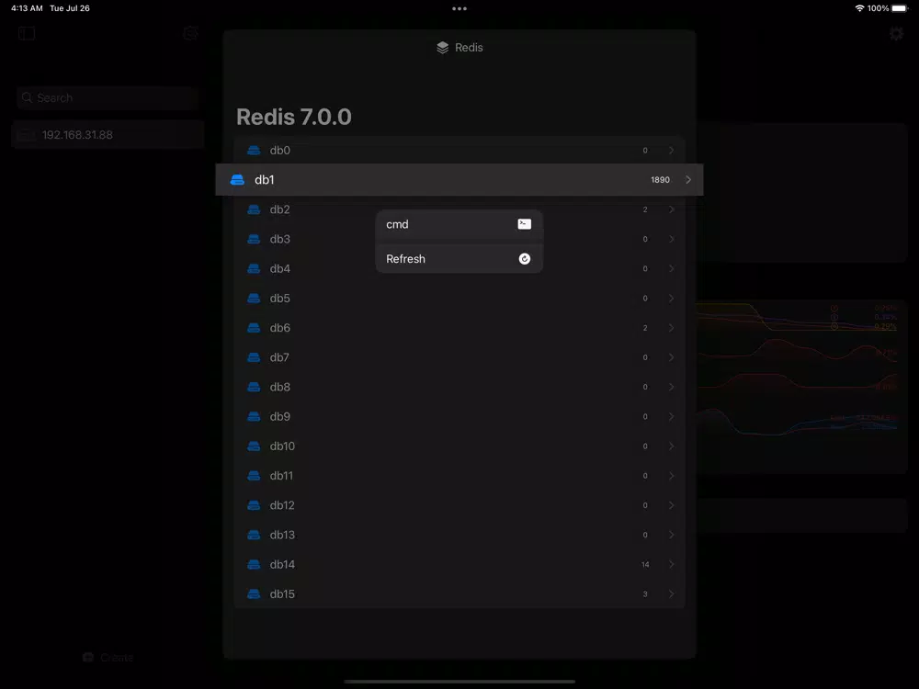The height and width of the screenshot is (689, 919).
Task: Expand db0 using its chevron
Action: point(672,151)
